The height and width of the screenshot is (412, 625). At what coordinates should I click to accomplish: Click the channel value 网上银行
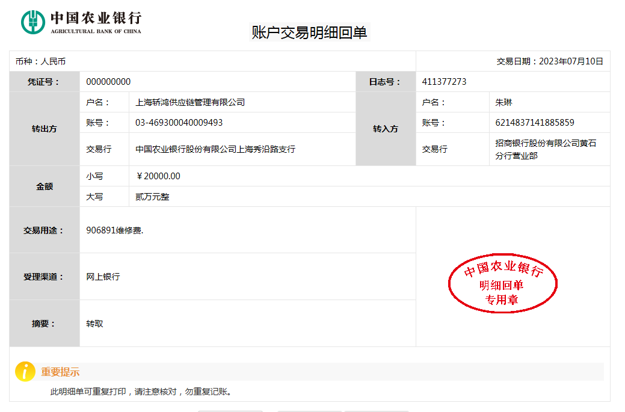(x=103, y=277)
